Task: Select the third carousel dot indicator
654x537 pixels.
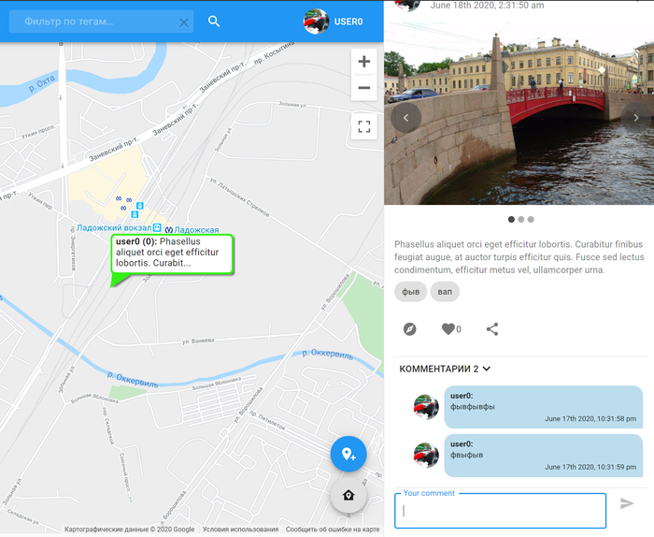Action: pos(531,219)
